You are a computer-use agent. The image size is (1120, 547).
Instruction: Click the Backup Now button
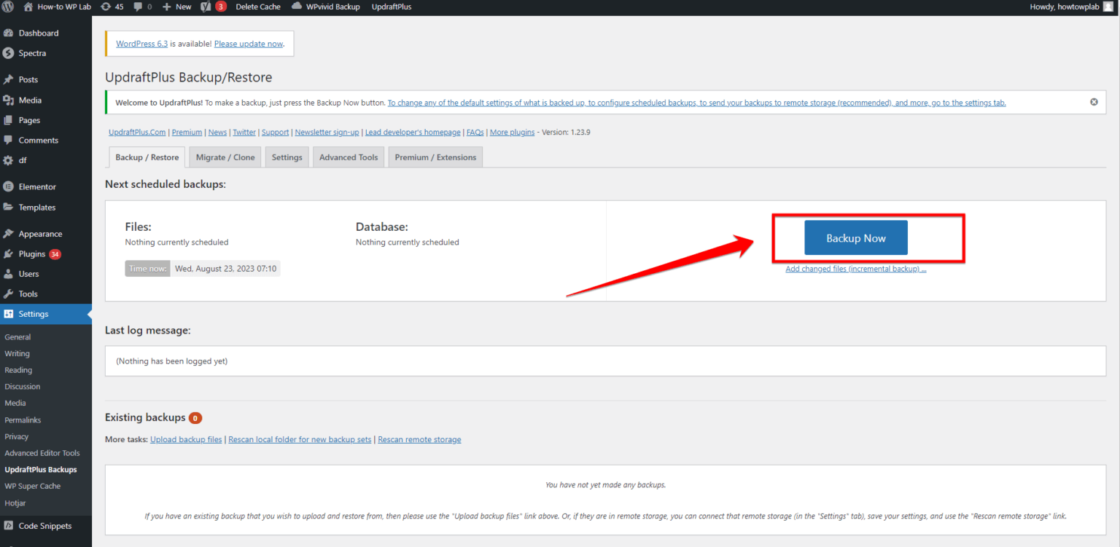855,237
